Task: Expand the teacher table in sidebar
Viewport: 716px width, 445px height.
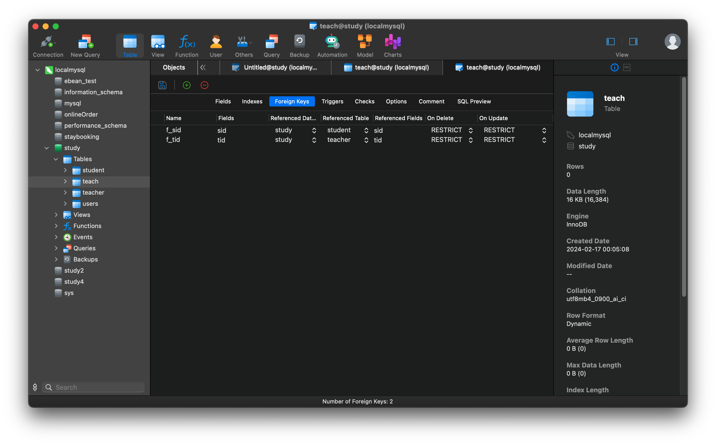Action: coord(64,192)
